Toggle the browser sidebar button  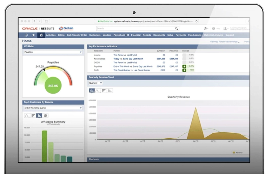pos(46,21)
